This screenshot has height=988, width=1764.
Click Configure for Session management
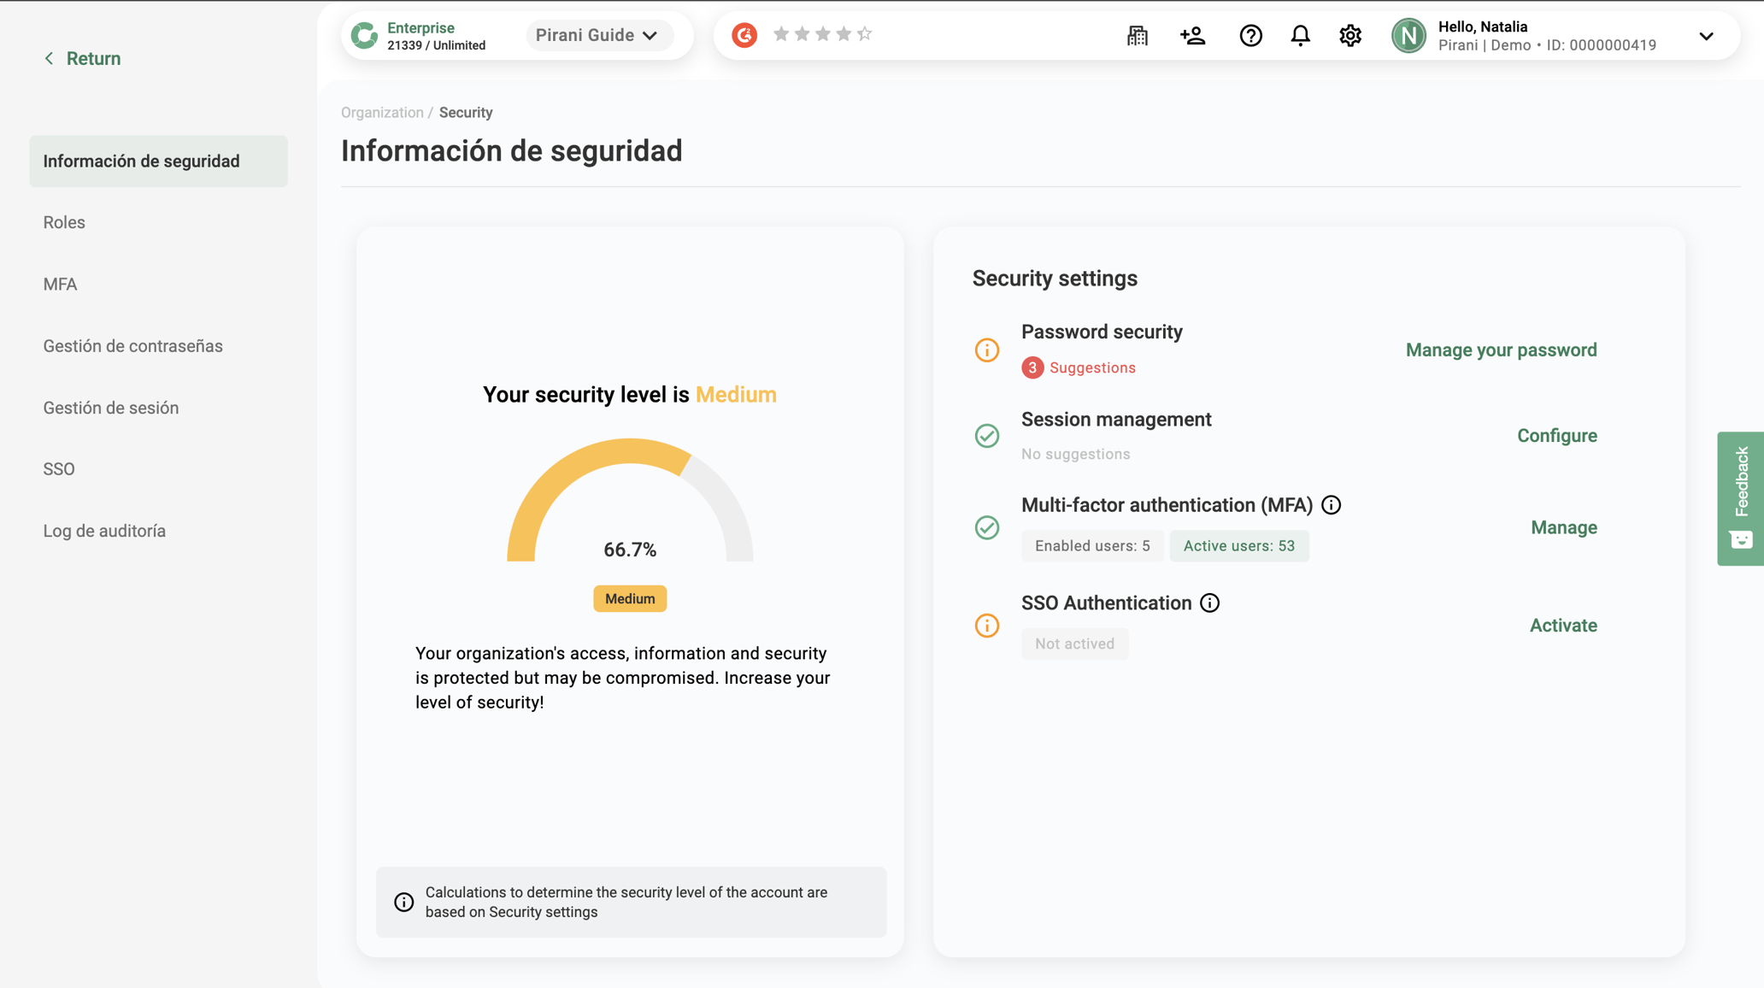coord(1557,436)
